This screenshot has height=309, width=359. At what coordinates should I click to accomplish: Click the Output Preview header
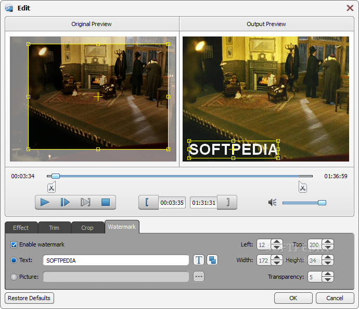(266, 24)
